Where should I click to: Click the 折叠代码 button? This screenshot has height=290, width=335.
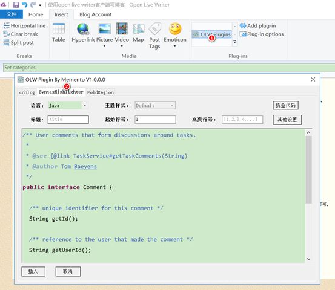tap(285, 105)
